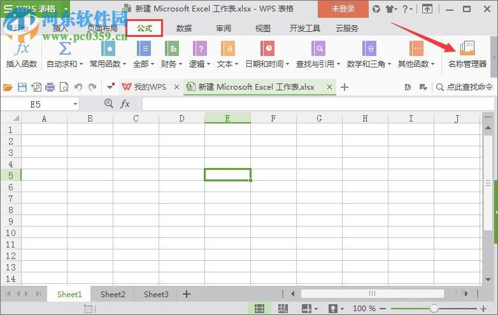498x315 pixels.
Task: Select the Sheet2 worksheet tab
Action: point(113,295)
